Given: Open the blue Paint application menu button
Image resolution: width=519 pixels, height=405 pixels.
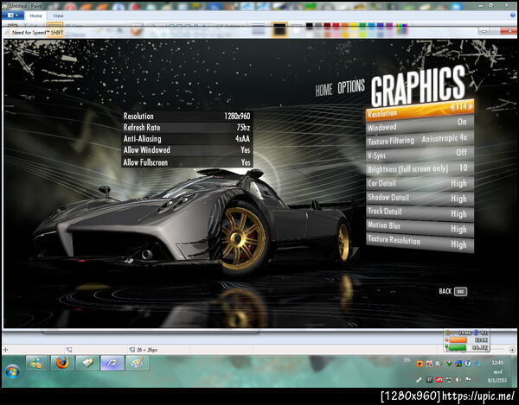Looking at the screenshot, I should [13, 16].
